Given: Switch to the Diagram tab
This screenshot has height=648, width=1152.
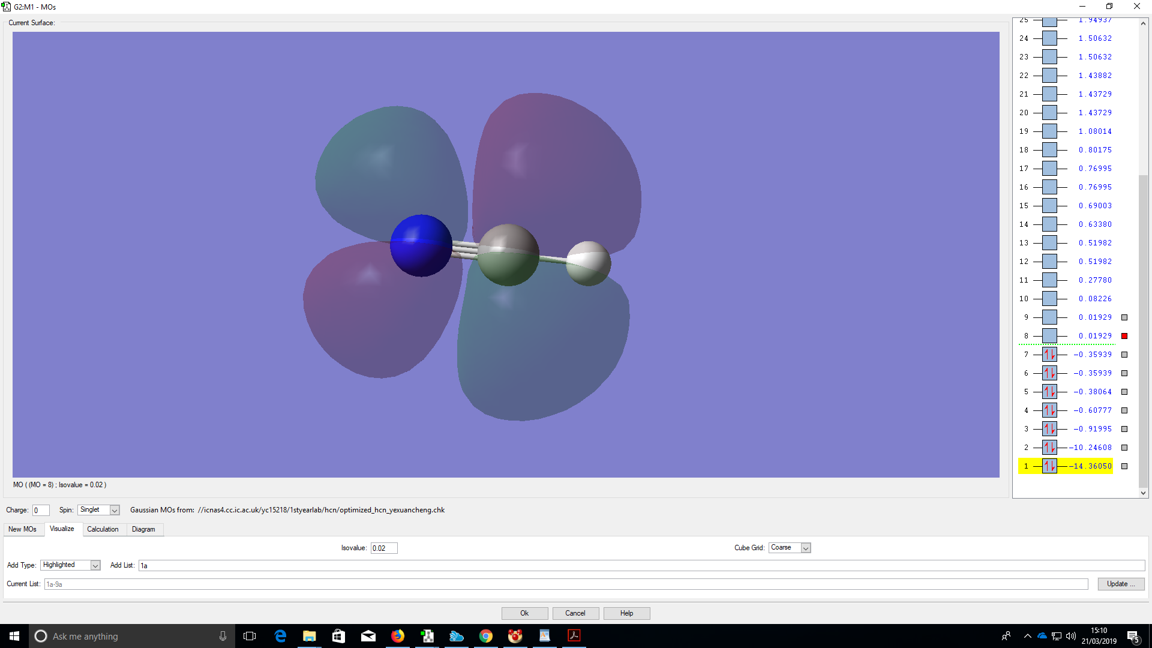Looking at the screenshot, I should point(143,529).
